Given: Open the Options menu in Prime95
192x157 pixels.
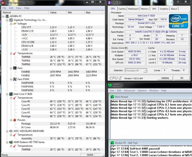Looking at the screenshot, I should (142, 90).
